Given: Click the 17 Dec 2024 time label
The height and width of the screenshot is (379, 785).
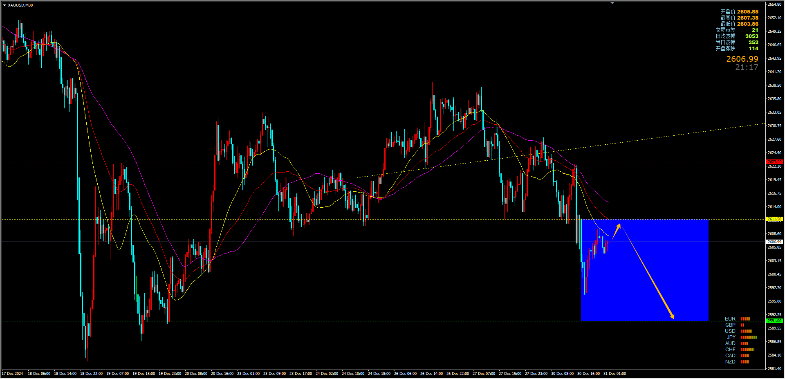Looking at the screenshot, I should tap(13, 374).
